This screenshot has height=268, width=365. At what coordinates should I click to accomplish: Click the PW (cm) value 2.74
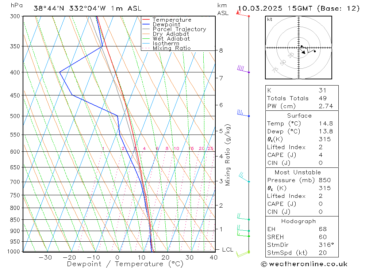click(326, 106)
